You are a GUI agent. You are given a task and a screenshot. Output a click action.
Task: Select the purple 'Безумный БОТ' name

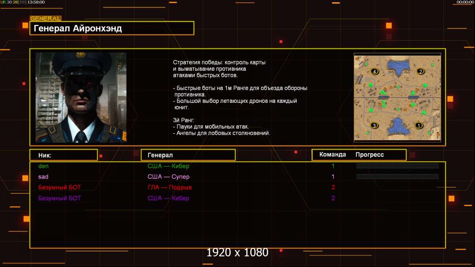coord(59,198)
